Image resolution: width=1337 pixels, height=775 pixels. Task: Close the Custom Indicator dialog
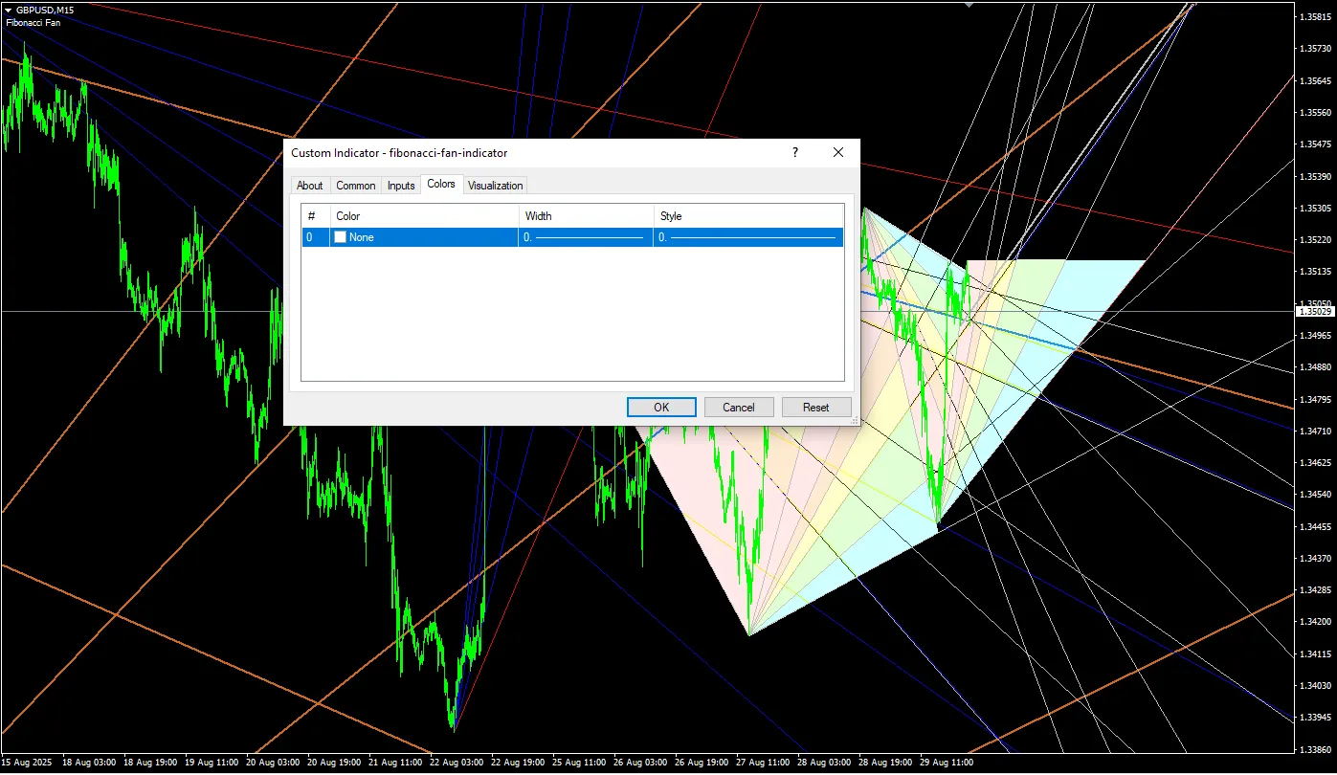tap(838, 153)
